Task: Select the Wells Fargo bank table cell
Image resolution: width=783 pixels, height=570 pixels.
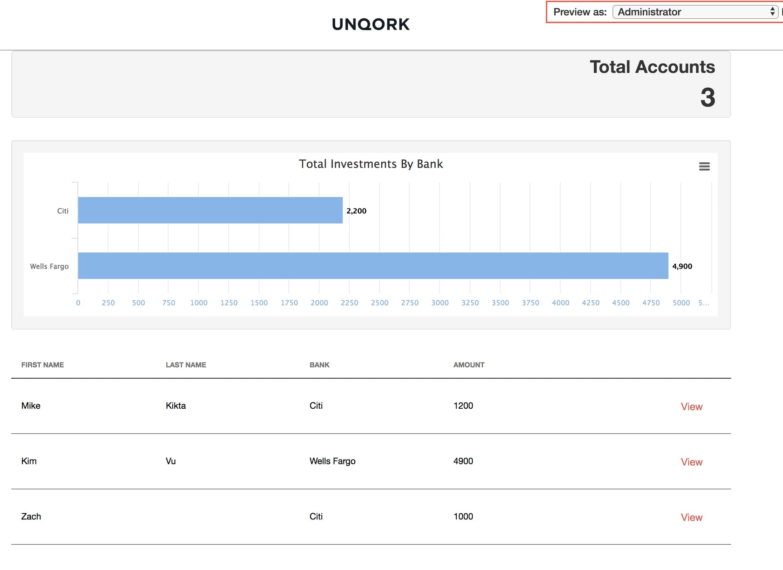Action: coord(332,461)
